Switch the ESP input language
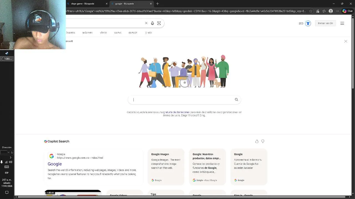This screenshot has height=199, width=355. click(x=7, y=173)
